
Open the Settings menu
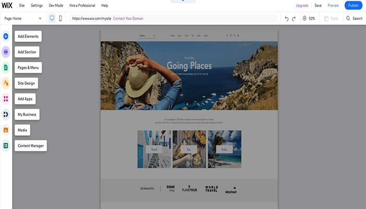(37, 5)
